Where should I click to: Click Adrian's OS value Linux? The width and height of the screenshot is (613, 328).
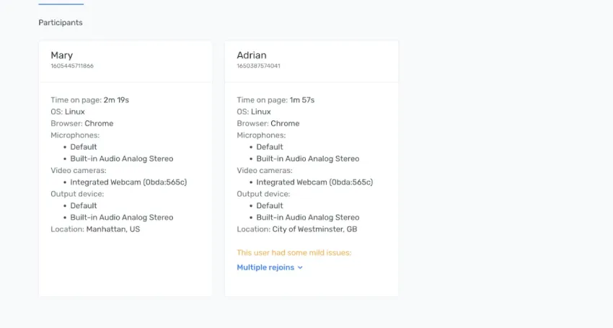click(x=260, y=112)
